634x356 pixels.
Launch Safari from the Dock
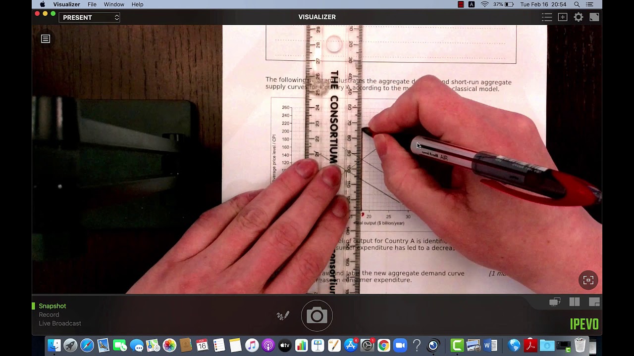pyautogui.click(x=87, y=345)
